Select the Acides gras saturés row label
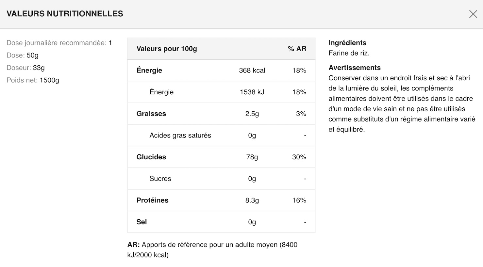Image resolution: width=483 pixels, height=267 pixels. [180, 135]
